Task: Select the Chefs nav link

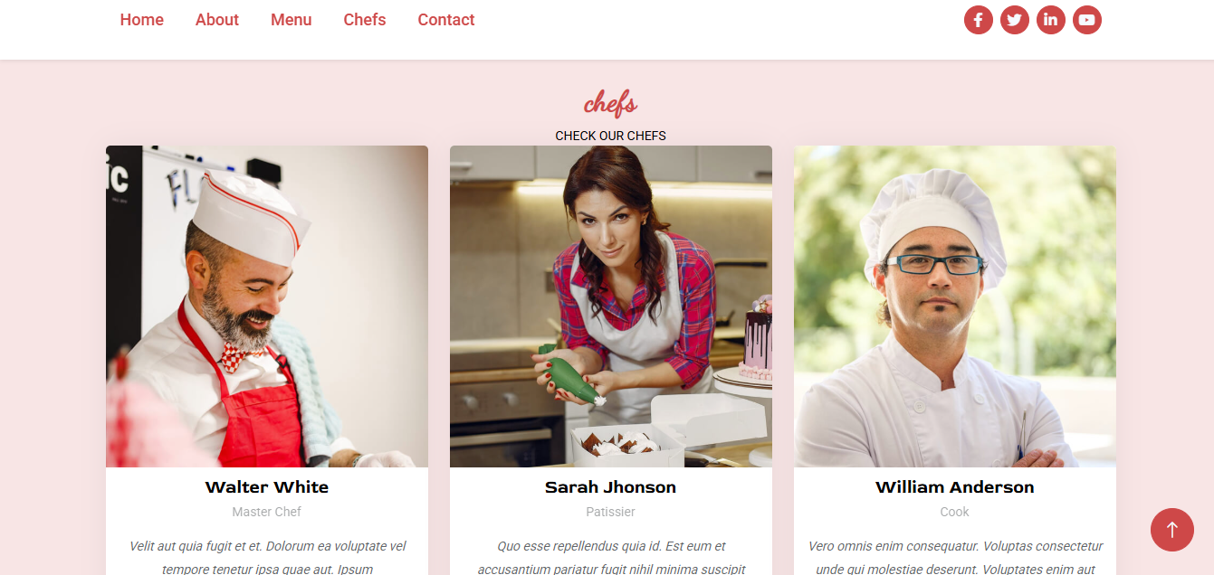Action: click(365, 20)
